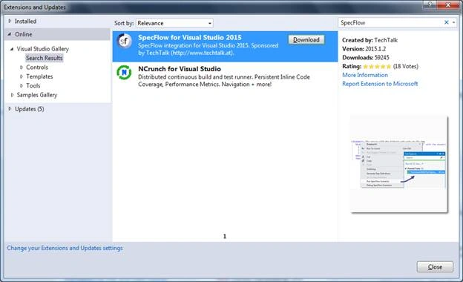This screenshot has height=282, width=463.
Task: Expand the Samples Gallery node arrow
Action: [x=12, y=95]
